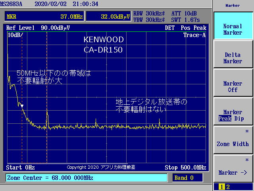The width and height of the screenshot is (254, 191).
Task: Select the Normal Marker softkey
Action: tap(233, 25)
